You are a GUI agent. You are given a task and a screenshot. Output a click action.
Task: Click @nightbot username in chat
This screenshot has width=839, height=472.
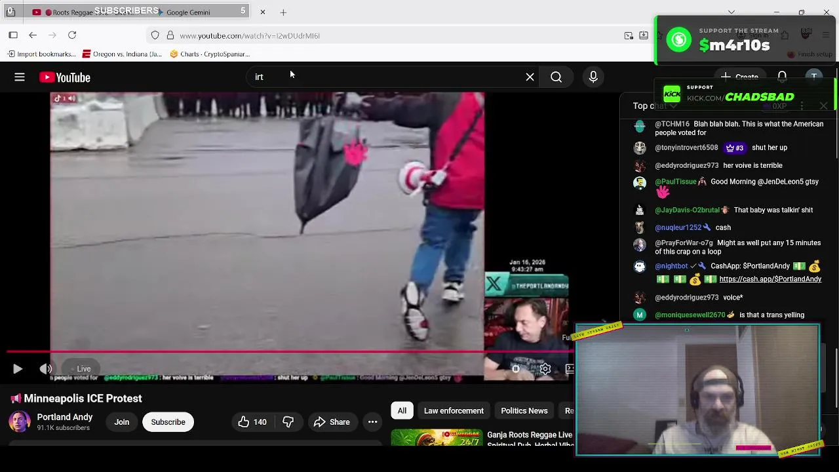[671, 266]
